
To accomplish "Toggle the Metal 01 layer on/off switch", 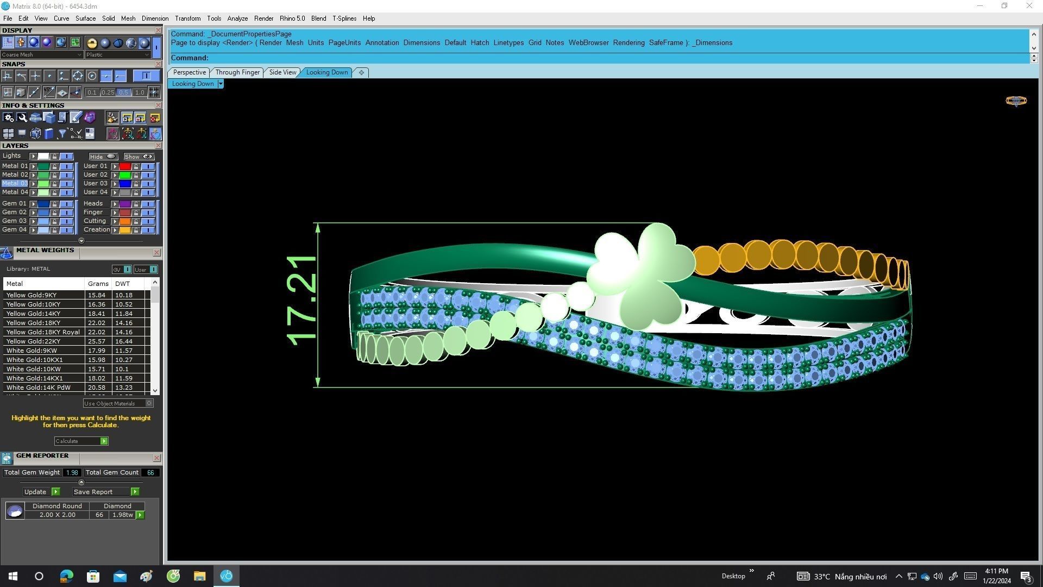I will (x=66, y=166).
